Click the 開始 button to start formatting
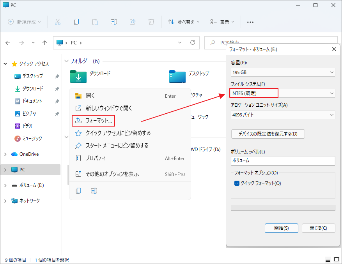 click(x=281, y=228)
